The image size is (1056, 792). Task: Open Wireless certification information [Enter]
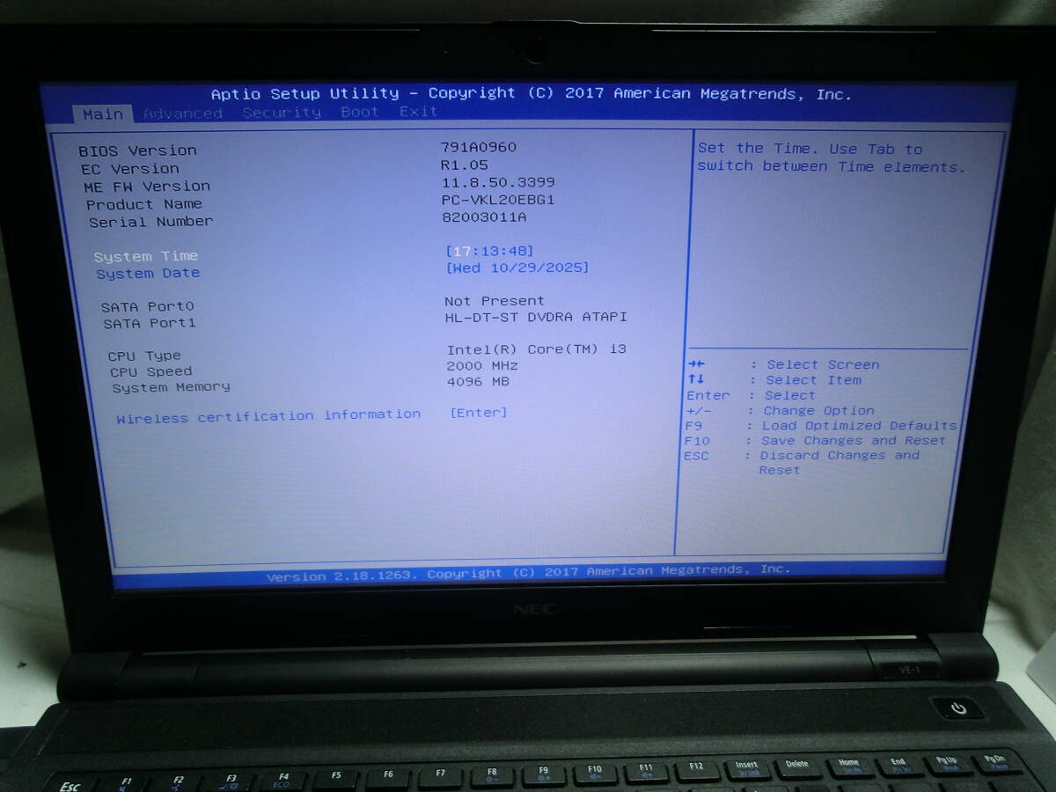point(479,412)
